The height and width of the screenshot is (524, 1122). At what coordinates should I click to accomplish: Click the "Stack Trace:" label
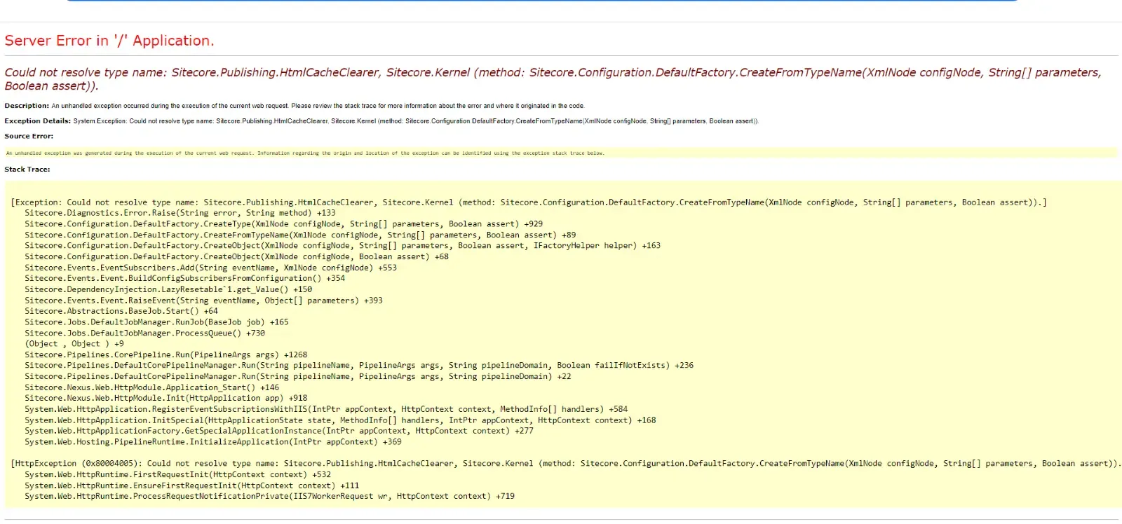[x=27, y=170]
